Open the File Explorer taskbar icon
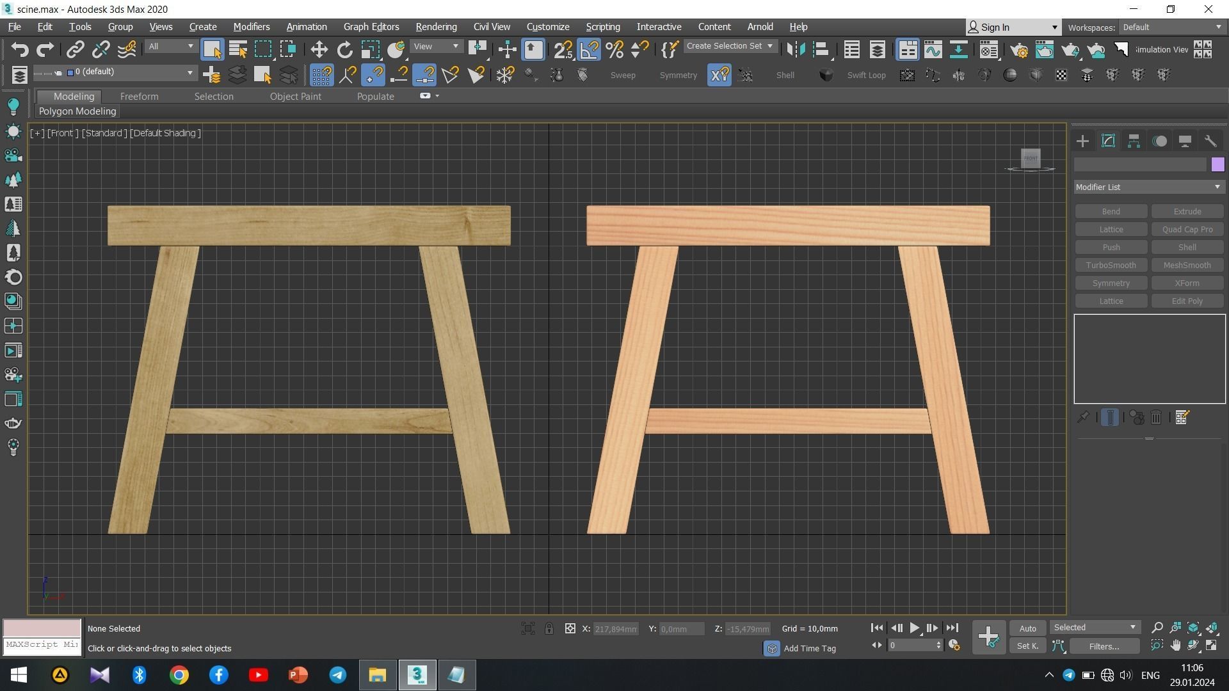The width and height of the screenshot is (1229, 691). point(378,675)
